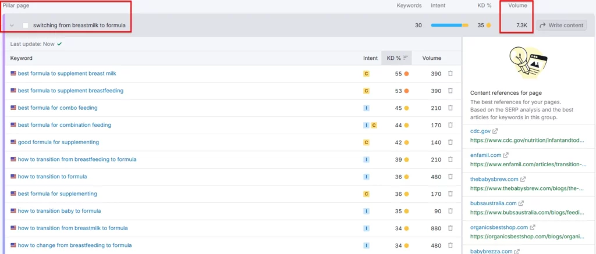Click the sort icon in KD % column
The image size is (596, 254).
(406, 58)
